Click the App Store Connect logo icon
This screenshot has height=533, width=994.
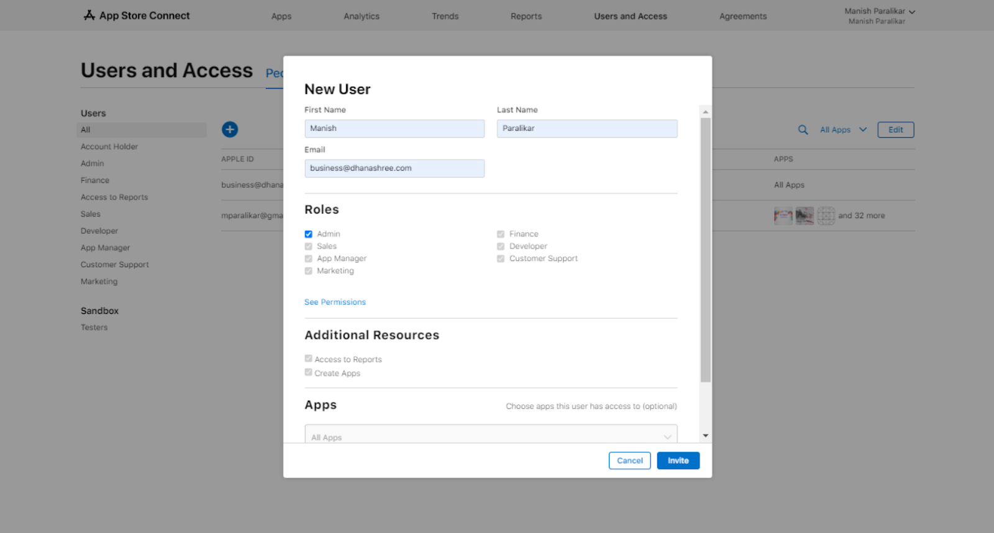coord(89,16)
